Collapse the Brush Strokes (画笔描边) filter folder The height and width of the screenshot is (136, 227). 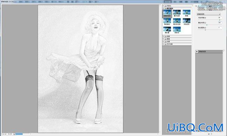163,8
